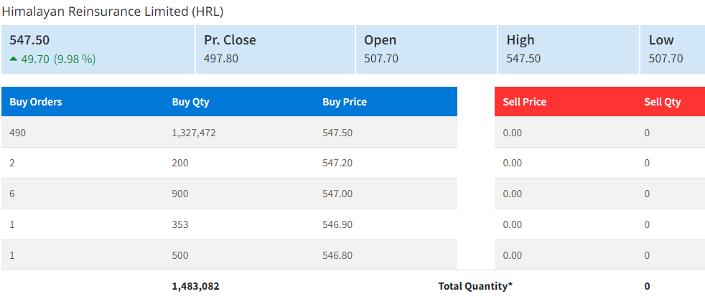Select the last traded price 547.50 heading
The width and height of the screenshot is (705, 304).
pos(29,40)
